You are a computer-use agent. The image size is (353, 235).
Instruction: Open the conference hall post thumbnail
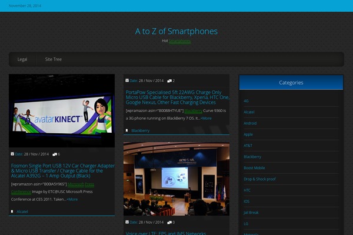click(176, 179)
